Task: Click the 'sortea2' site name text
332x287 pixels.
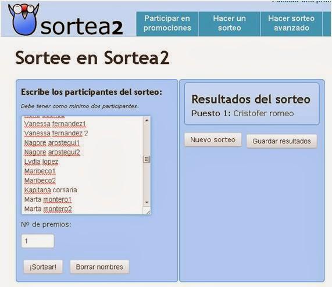Action: click(x=81, y=27)
